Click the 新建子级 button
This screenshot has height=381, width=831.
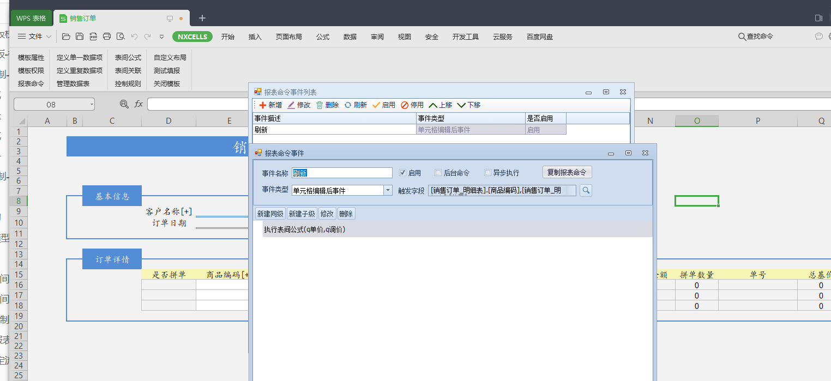click(302, 214)
